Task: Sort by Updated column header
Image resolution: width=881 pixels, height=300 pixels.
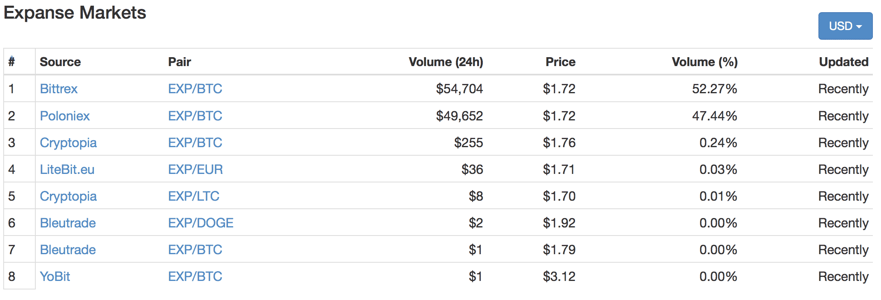Action: [x=844, y=62]
